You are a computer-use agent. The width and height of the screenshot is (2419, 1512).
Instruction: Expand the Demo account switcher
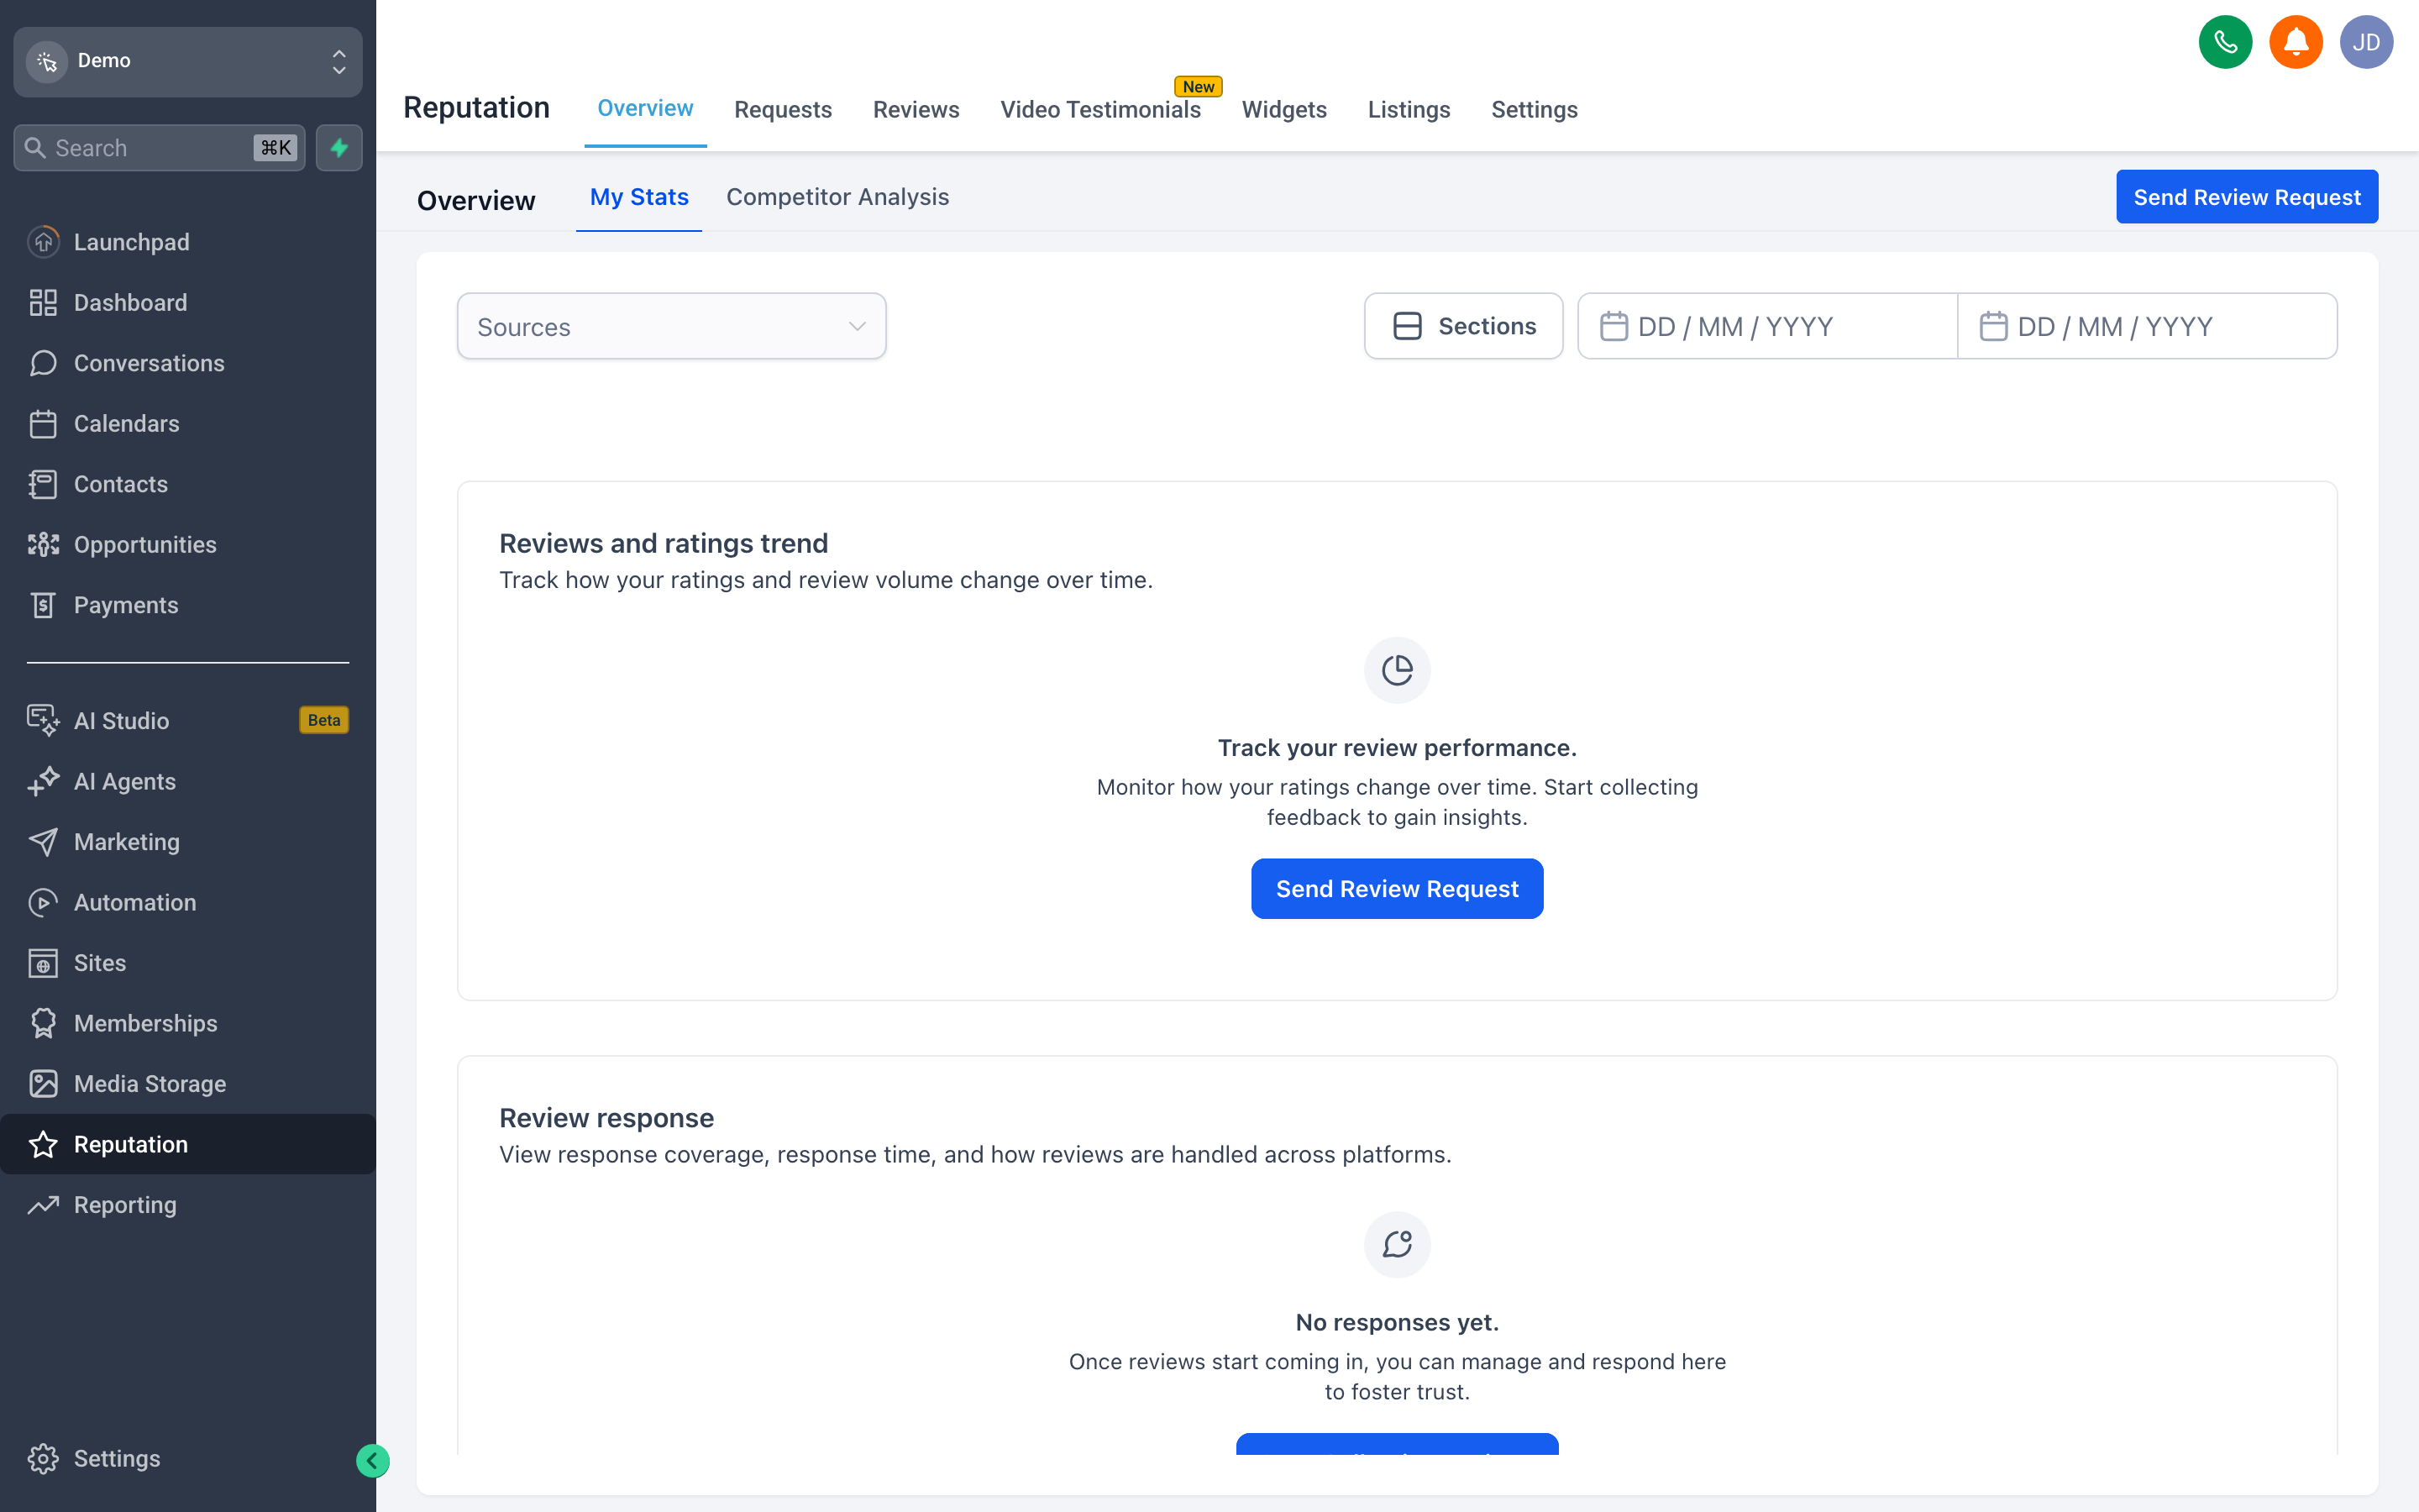click(188, 61)
